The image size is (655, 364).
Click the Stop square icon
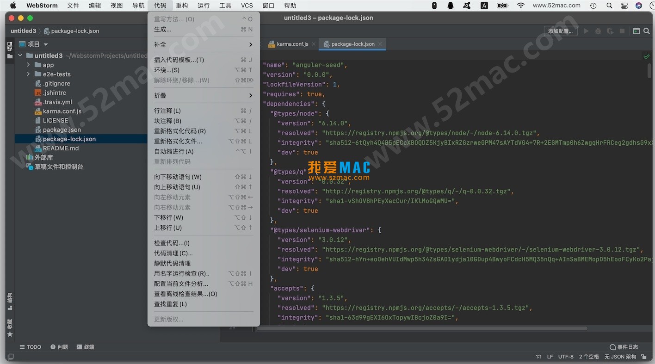(622, 31)
